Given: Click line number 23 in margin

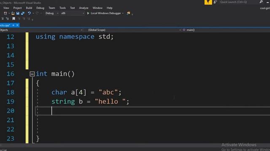Looking at the screenshot, I should click(x=10, y=138).
